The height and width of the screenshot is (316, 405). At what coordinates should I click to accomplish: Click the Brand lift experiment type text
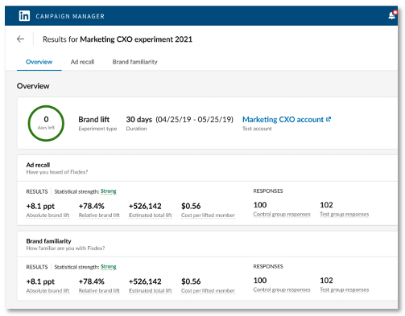(x=94, y=119)
